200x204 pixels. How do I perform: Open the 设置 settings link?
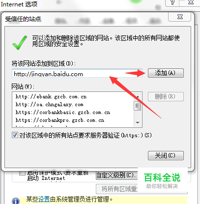click(x=44, y=199)
